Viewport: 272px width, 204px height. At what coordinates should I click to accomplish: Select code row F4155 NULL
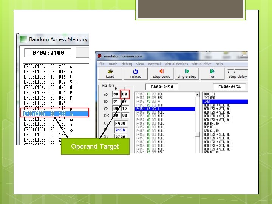165,113
